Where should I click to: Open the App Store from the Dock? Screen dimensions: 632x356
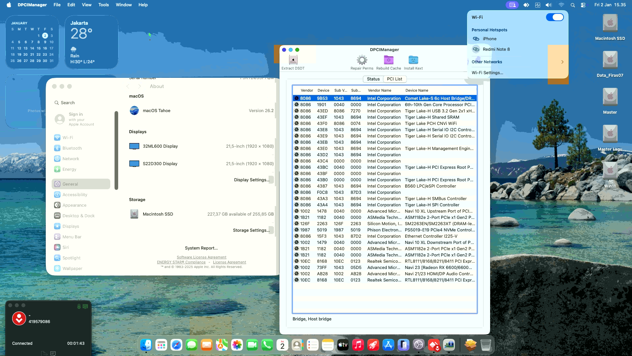pos(388,345)
